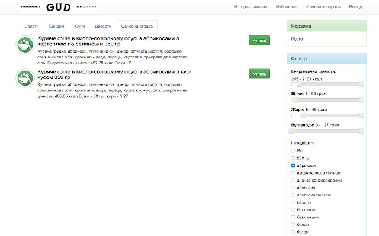
Task: Uncheck the абрикоси checkbox
Action: (293, 165)
